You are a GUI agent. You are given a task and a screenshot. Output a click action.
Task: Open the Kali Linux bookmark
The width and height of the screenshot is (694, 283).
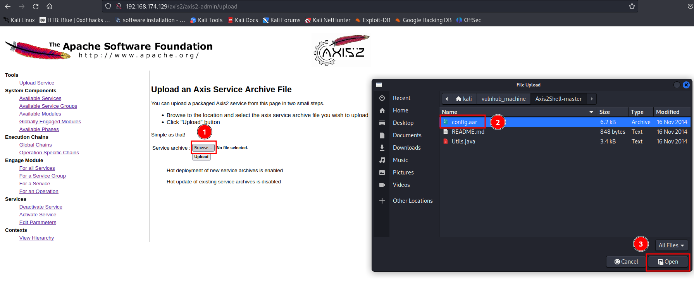(19, 20)
